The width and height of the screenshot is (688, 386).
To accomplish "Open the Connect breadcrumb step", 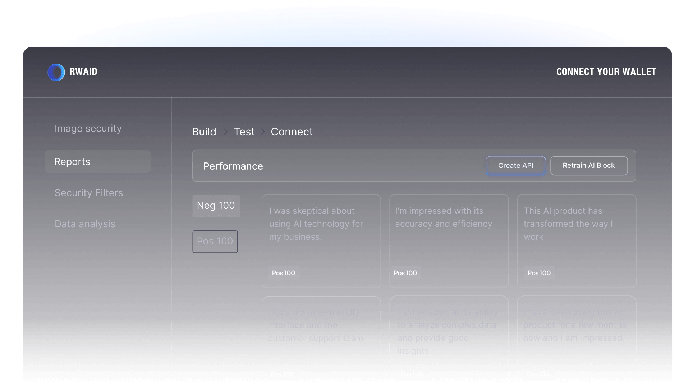I will tap(292, 132).
